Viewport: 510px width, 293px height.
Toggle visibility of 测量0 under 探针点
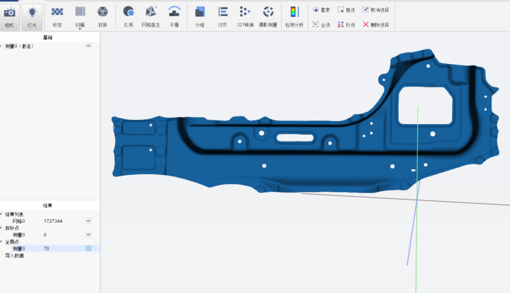pos(88,234)
